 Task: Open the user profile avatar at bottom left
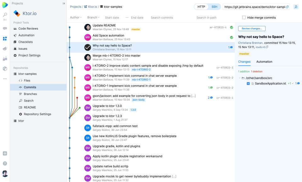[x=5, y=174]
